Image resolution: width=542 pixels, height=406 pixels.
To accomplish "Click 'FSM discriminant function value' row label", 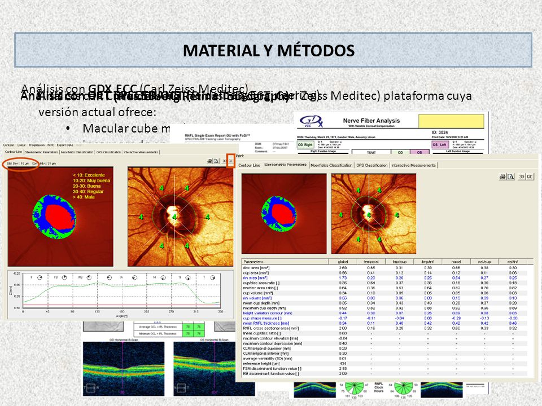I will (272, 369).
